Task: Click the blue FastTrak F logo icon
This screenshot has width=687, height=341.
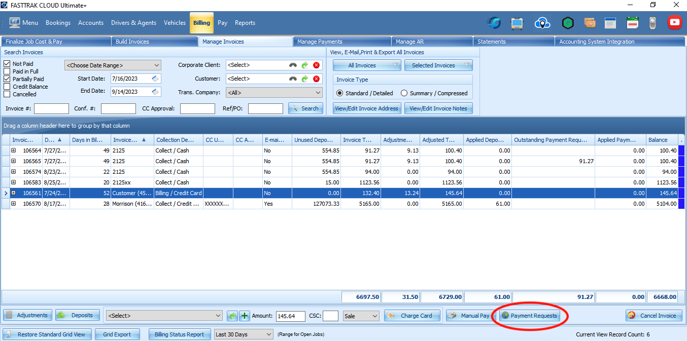Action: coord(493,23)
